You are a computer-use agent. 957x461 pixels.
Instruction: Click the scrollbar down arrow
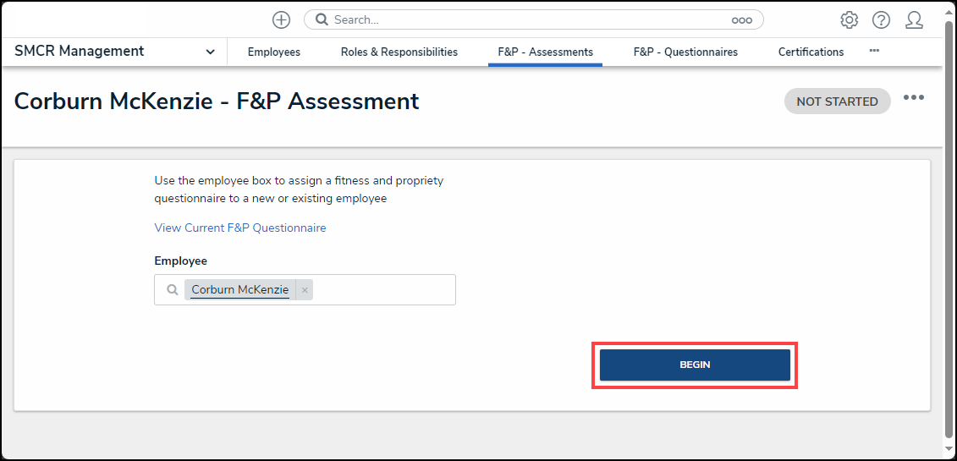[949, 450]
